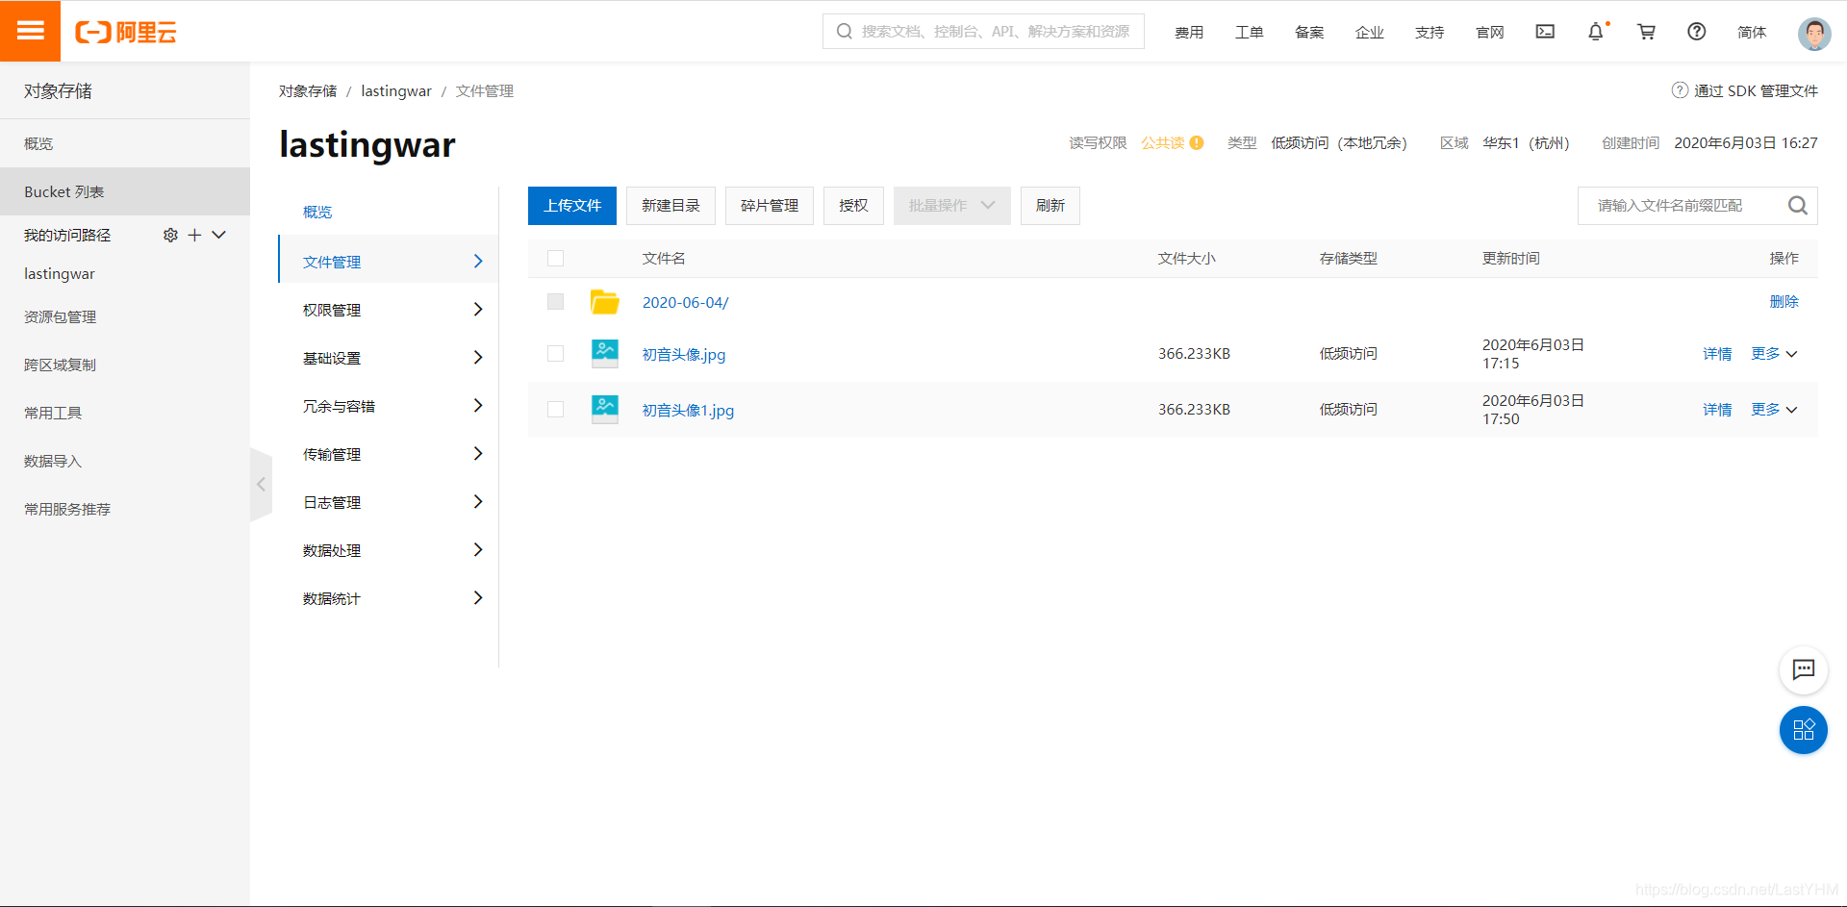Click the 公共读 warning icon
The image size is (1847, 907).
1197,142
